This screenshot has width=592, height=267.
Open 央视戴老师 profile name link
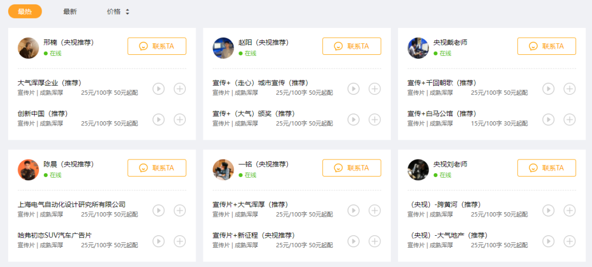pyautogui.click(x=450, y=42)
